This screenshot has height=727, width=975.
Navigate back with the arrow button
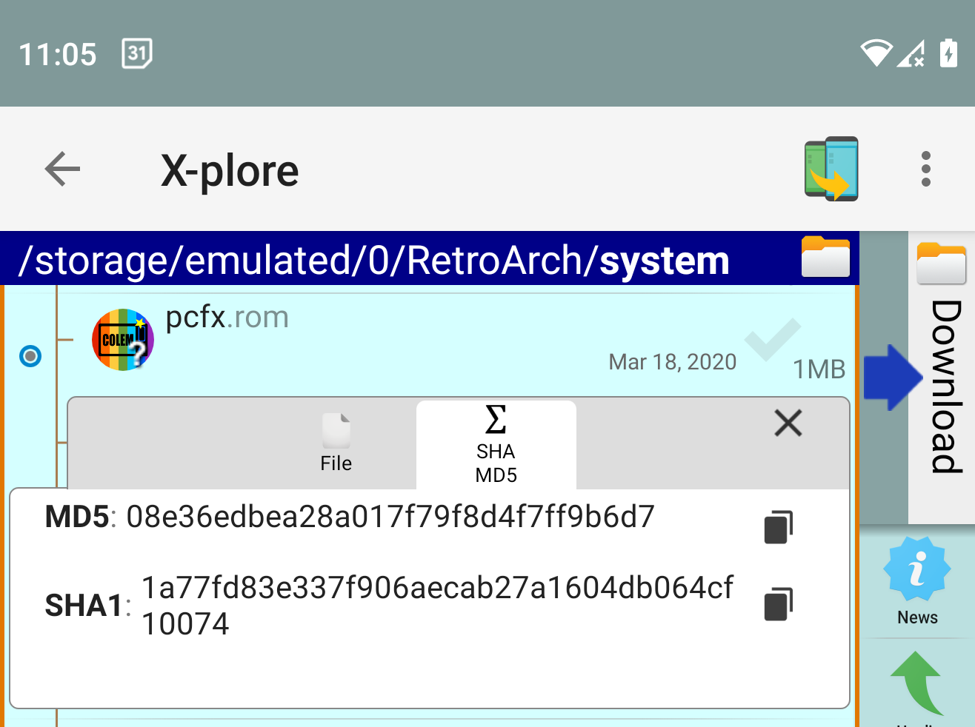pos(62,169)
